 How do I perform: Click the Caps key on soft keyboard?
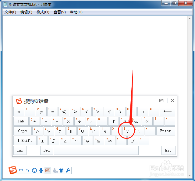pos(23,131)
